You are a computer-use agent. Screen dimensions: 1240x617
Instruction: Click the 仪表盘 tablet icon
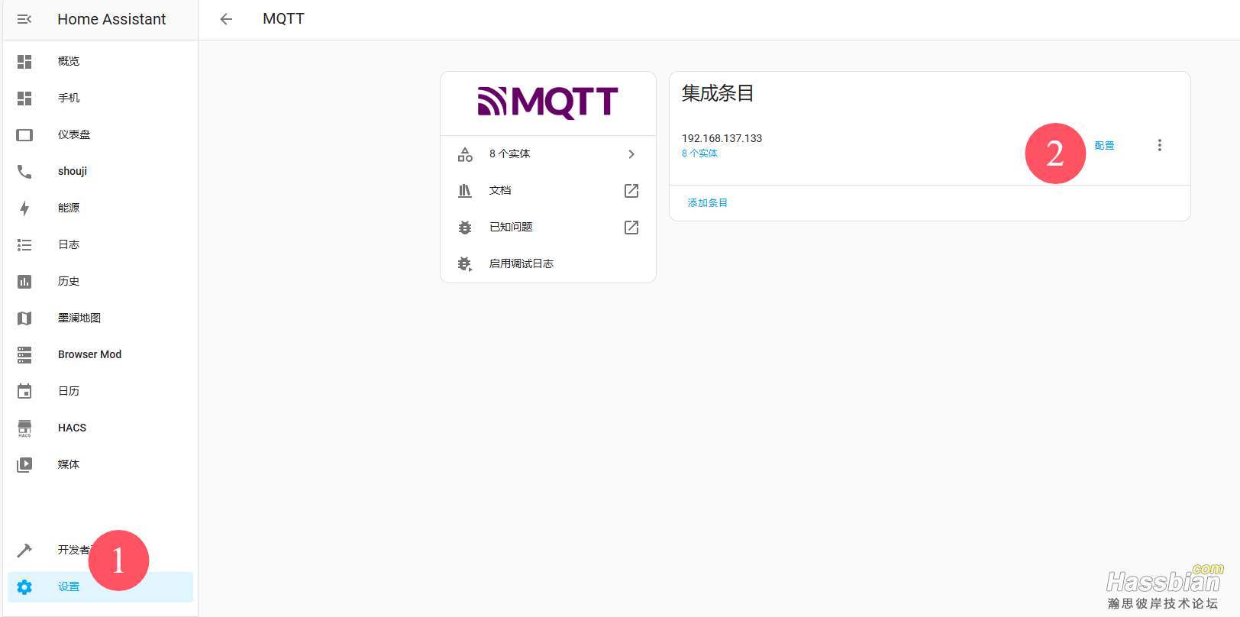(24, 135)
